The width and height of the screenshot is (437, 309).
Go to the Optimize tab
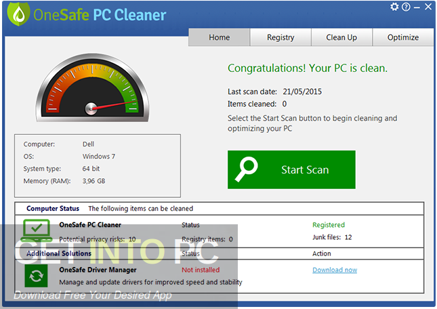click(x=403, y=37)
